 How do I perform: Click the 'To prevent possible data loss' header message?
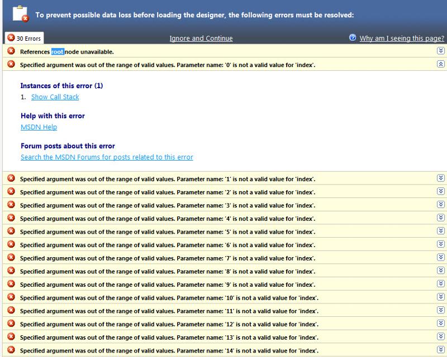click(x=194, y=15)
